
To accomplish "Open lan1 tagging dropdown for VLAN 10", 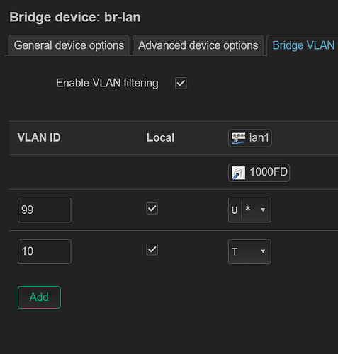I will coord(249,251).
